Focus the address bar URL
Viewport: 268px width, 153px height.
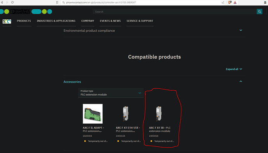point(101,2)
